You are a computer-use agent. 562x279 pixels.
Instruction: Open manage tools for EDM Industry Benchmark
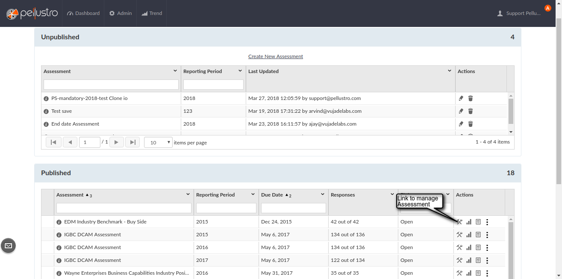[460, 222]
